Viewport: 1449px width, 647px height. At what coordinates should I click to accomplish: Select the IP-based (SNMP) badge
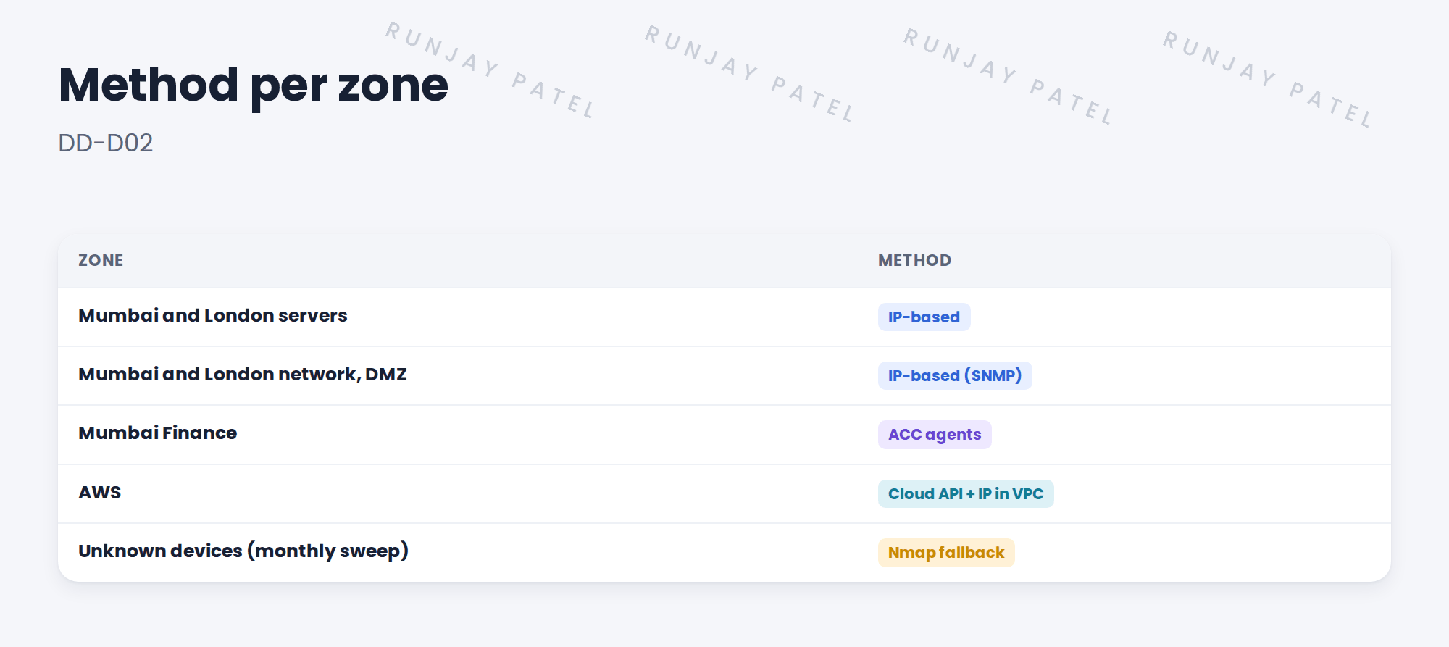click(955, 376)
